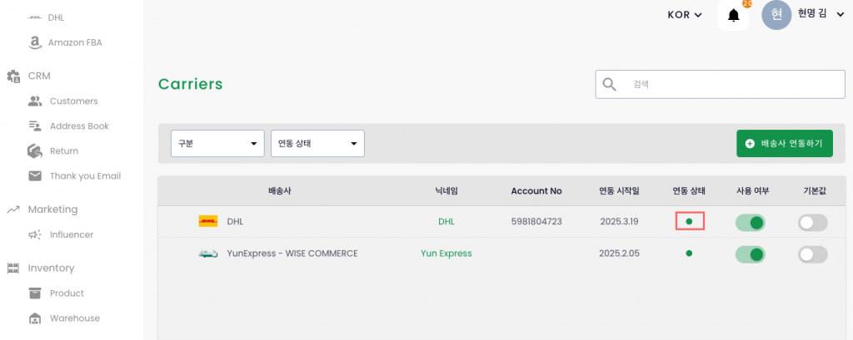Screen dimensions: 853x340
Task: Click the Amazon FBA logo icon
Action: [x=35, y=42]
